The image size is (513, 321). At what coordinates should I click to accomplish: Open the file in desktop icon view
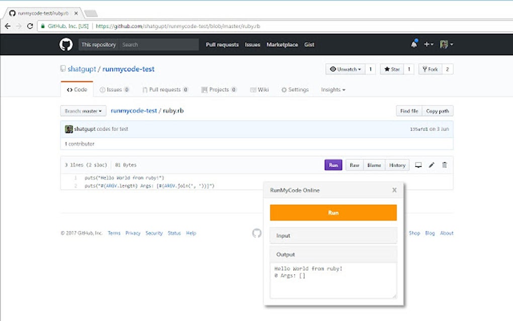(419, 165)
